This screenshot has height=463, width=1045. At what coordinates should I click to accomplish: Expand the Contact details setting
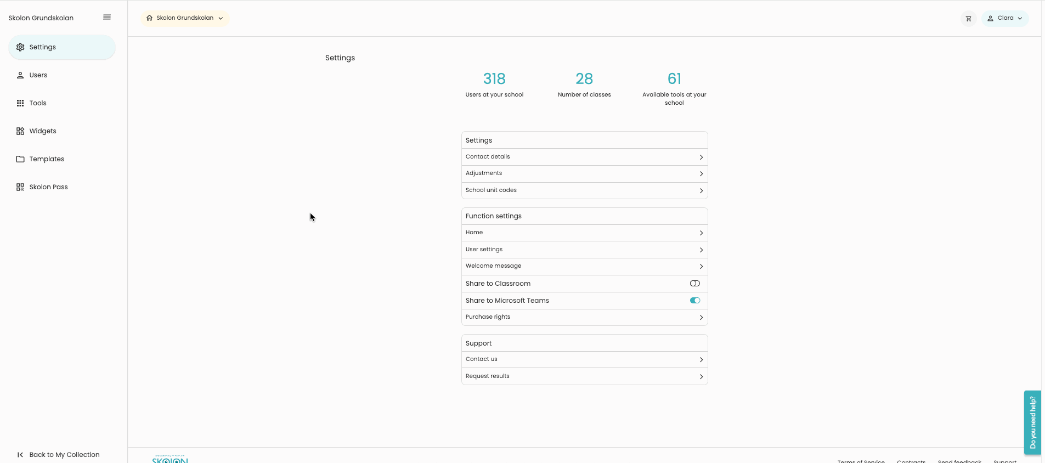pyautogui.click(x=584, y=156)
